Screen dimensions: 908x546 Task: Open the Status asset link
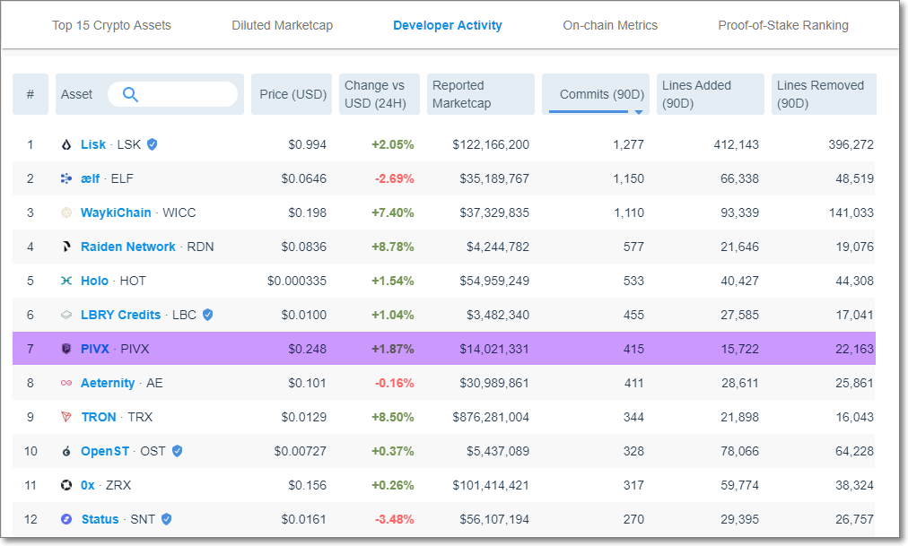[100, 519]
